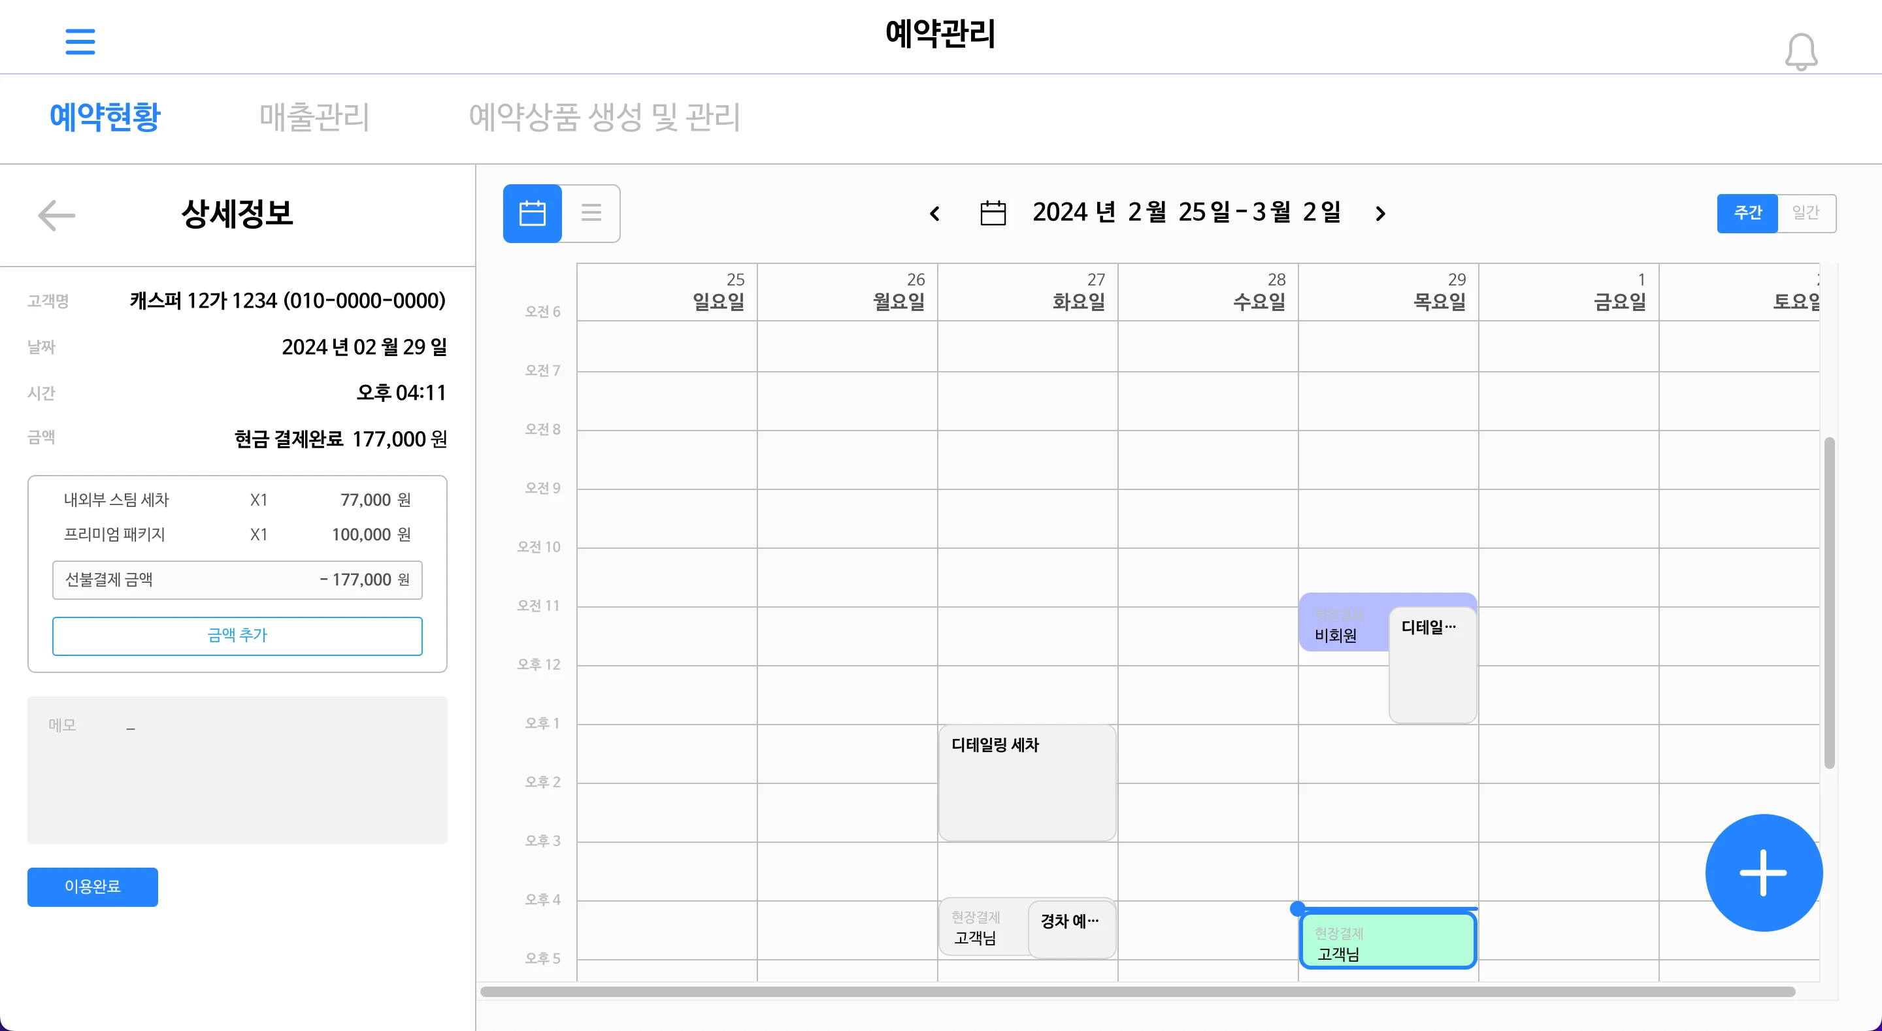Viewport: 1882px width, 1031px height.
Task: Switch to list view
Action: pos(591,214)
